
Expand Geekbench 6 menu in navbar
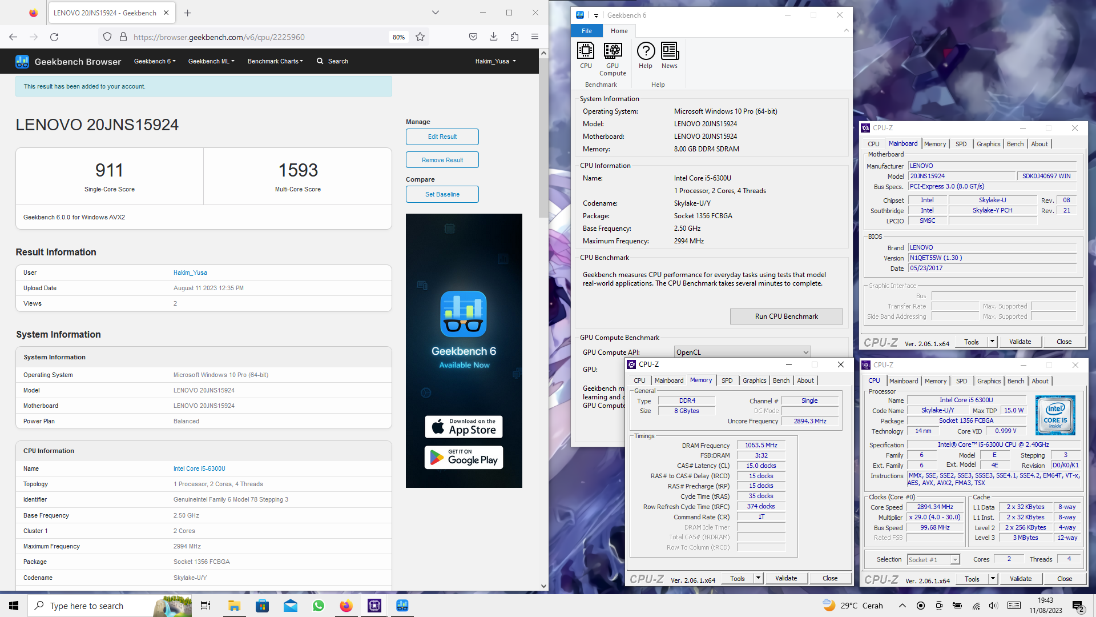click(155, 61)
